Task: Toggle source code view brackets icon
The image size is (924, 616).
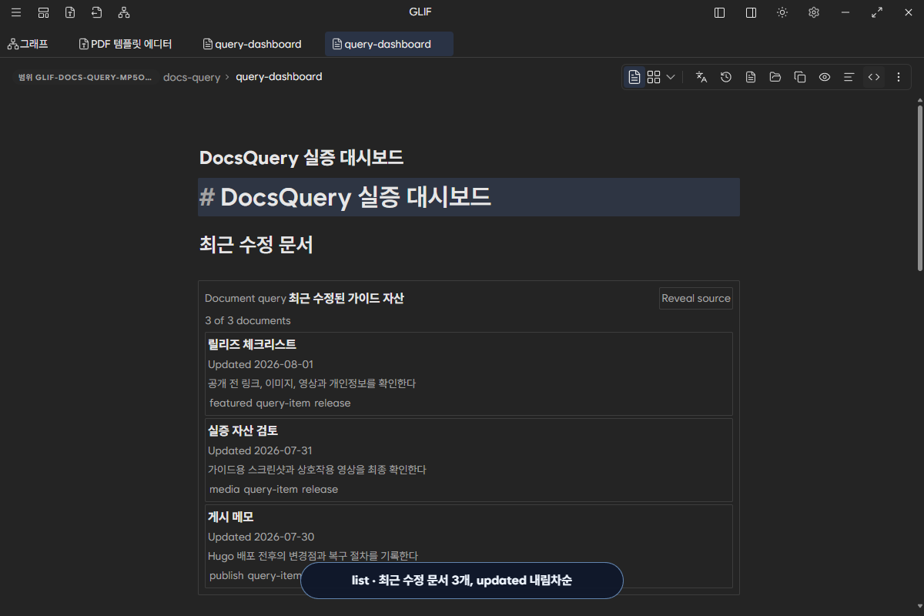Action: (874, 77)
